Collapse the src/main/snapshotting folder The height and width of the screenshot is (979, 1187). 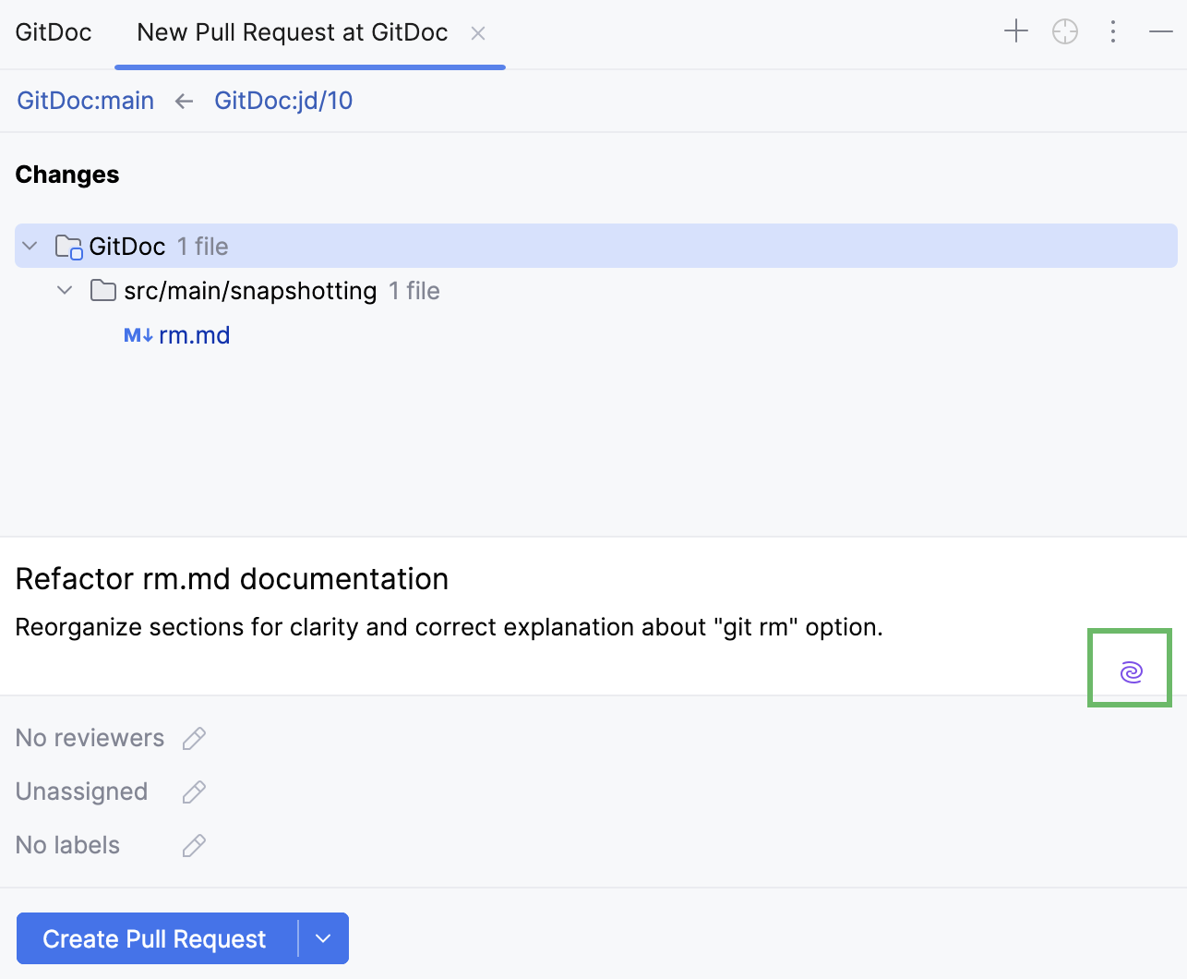(x=64, y=290)
